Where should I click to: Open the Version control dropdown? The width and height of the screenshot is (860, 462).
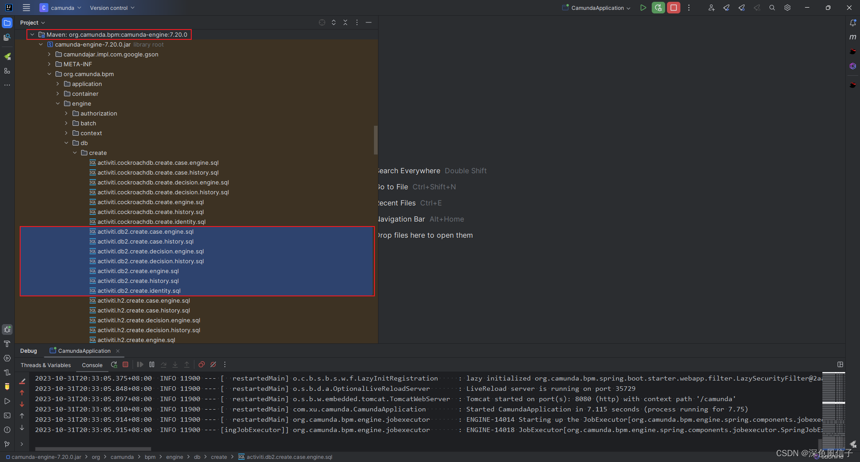112,8
